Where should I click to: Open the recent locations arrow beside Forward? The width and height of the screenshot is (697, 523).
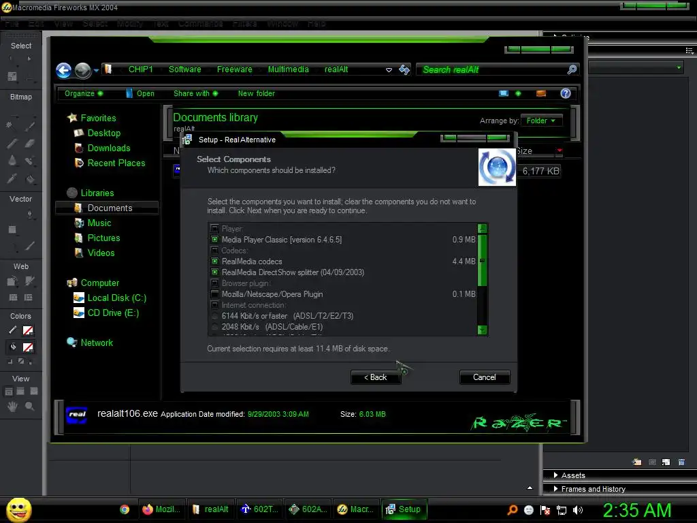point(95,70)
